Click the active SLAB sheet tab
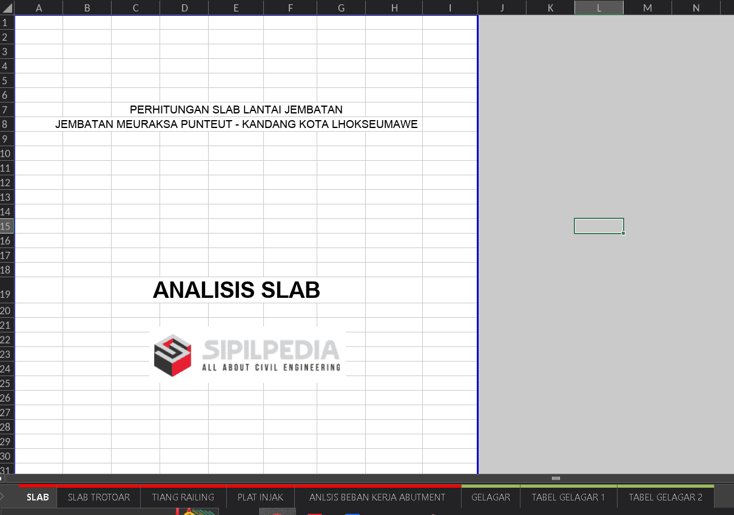Viewport: 734px width, 515px height. pyautogui.click(x=38, y=497)
